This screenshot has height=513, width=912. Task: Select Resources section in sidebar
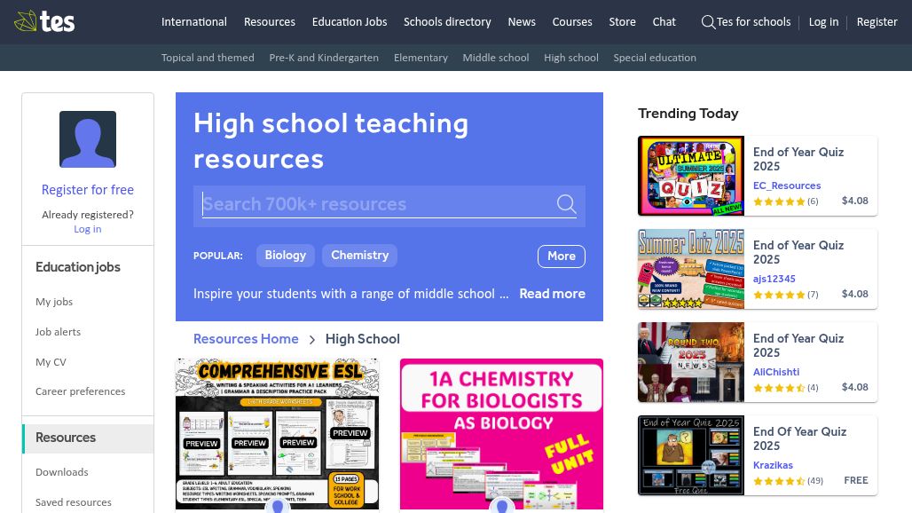coord(88,438)
